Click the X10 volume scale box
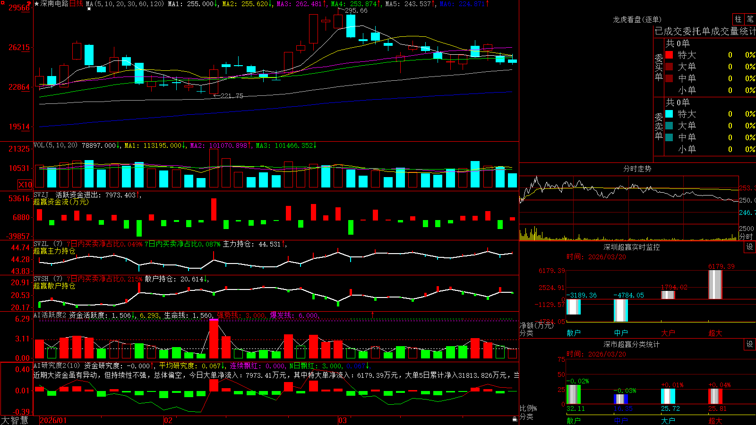This screenshot has height=425, width=756. [x=25, y=185]
